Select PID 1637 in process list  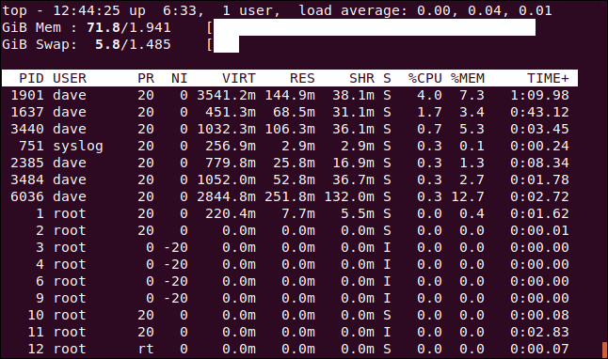click(x=27, y=113)
